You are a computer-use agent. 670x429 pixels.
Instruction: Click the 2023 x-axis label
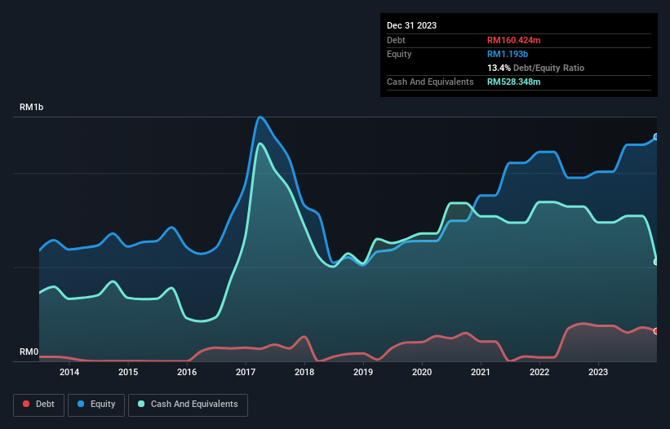pos(598,372)
